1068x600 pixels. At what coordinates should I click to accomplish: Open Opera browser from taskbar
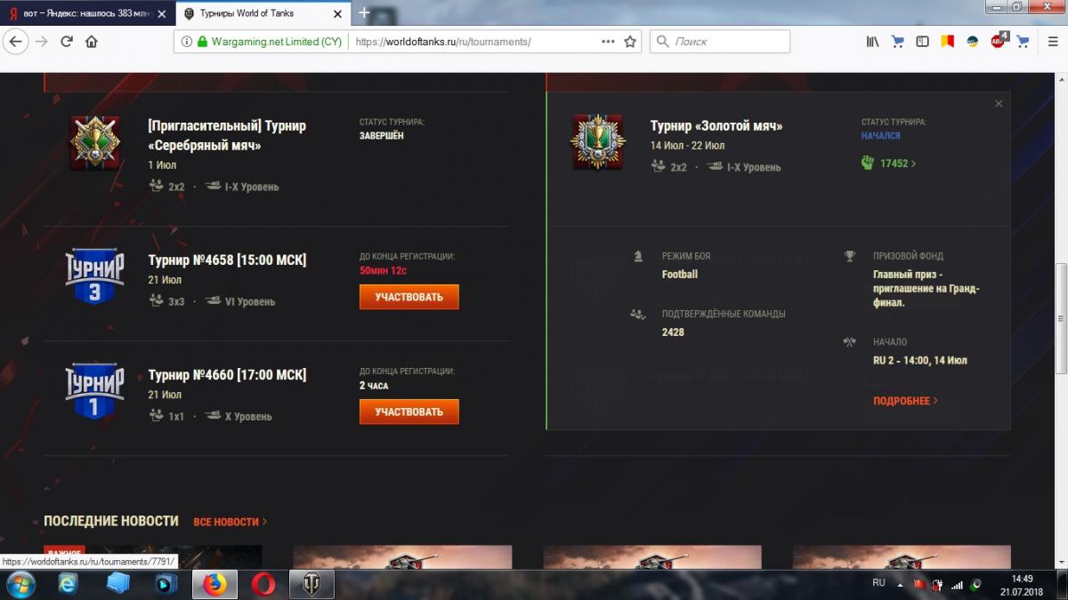click(x=263, y=584)
